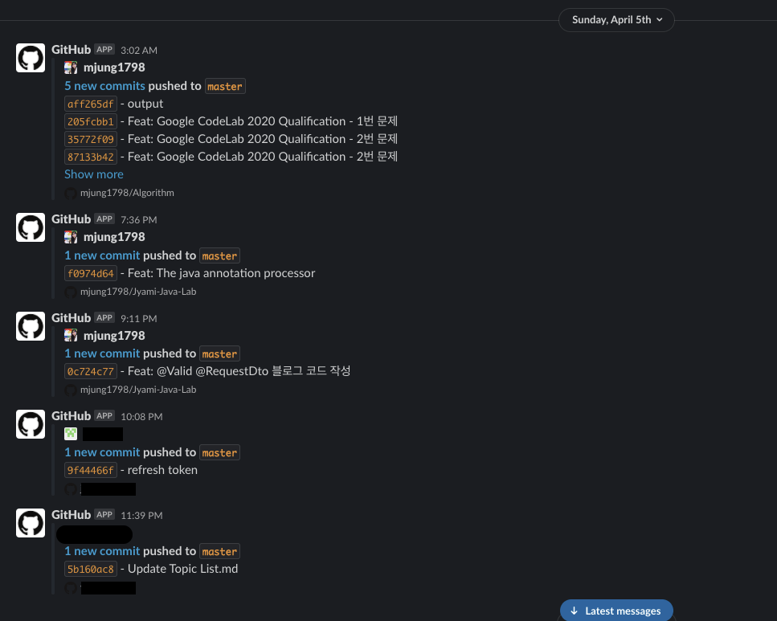Click mjung1798 username in 3:02 AM message
Screen dimensions: 777x621
click(114, 67)
